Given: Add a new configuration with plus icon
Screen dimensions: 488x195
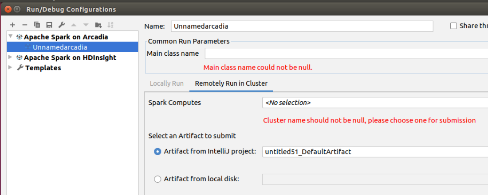Looking at the screenshot, I should 12,25.
